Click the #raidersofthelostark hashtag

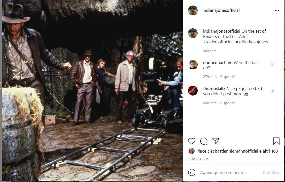tap(222, 42)
